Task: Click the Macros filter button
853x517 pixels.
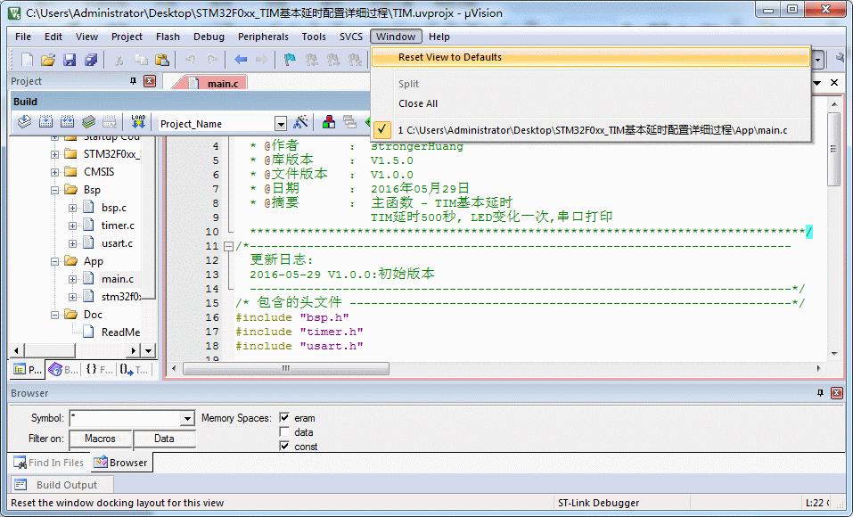Action: [x=100, y=439]
